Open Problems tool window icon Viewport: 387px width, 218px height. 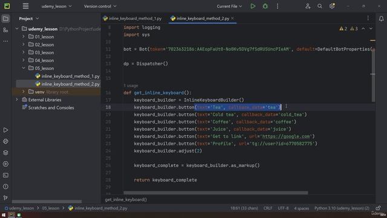(5, 187)
